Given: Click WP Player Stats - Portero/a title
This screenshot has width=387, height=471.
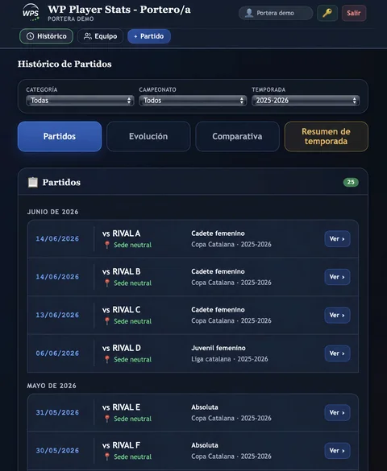Looking at the screenshot, I should pyautogui.click(x=119, y=10).
